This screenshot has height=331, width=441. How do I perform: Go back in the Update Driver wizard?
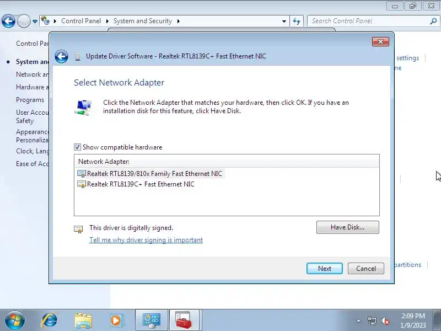point(61,56)
